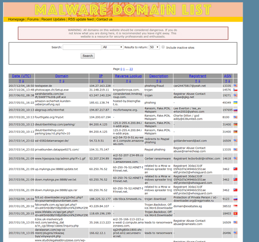Select IP address 188.225.32.177

(100, 199)
